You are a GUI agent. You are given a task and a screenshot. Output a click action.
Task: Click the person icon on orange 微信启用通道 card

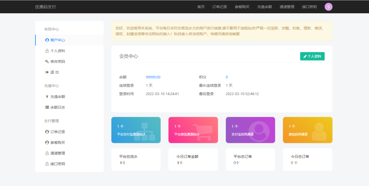[x=319, y=132]
